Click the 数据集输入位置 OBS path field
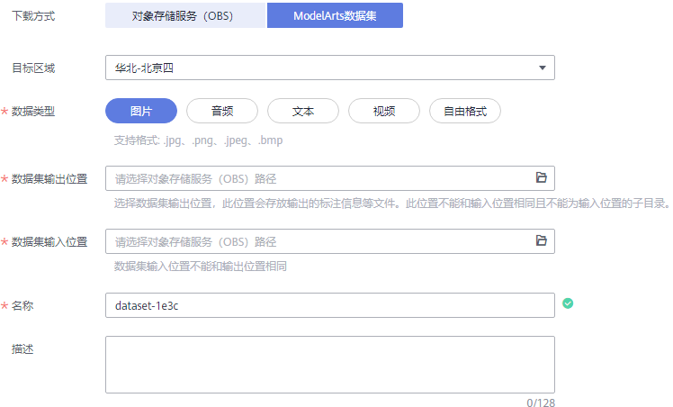Viewport: 673px width, 407px height. (329, 241)
